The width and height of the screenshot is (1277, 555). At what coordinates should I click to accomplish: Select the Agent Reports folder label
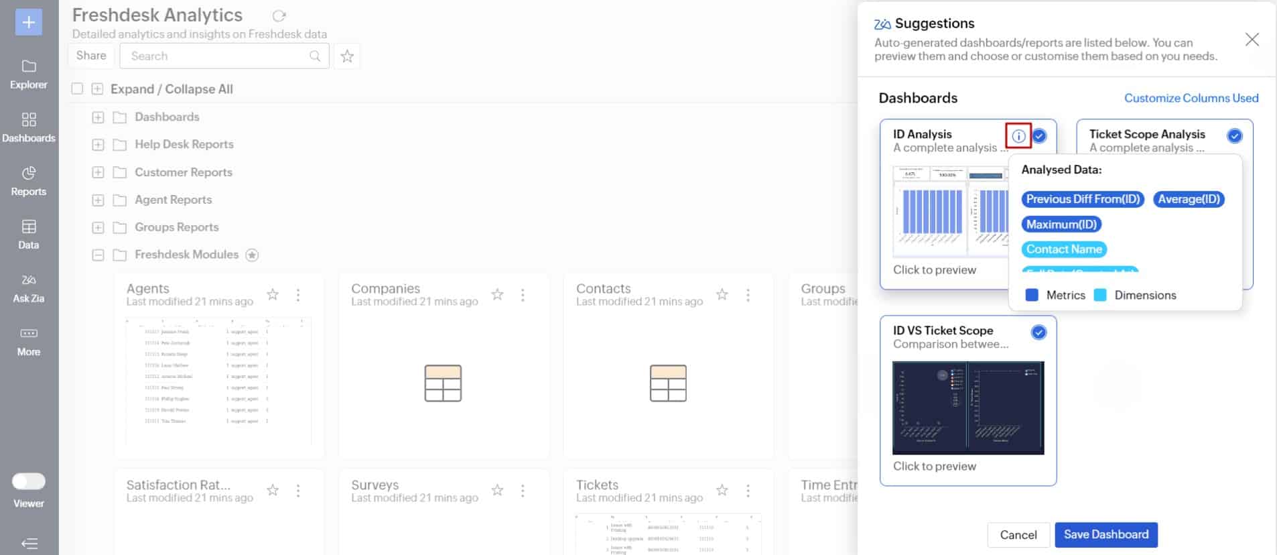click(173, 200)
